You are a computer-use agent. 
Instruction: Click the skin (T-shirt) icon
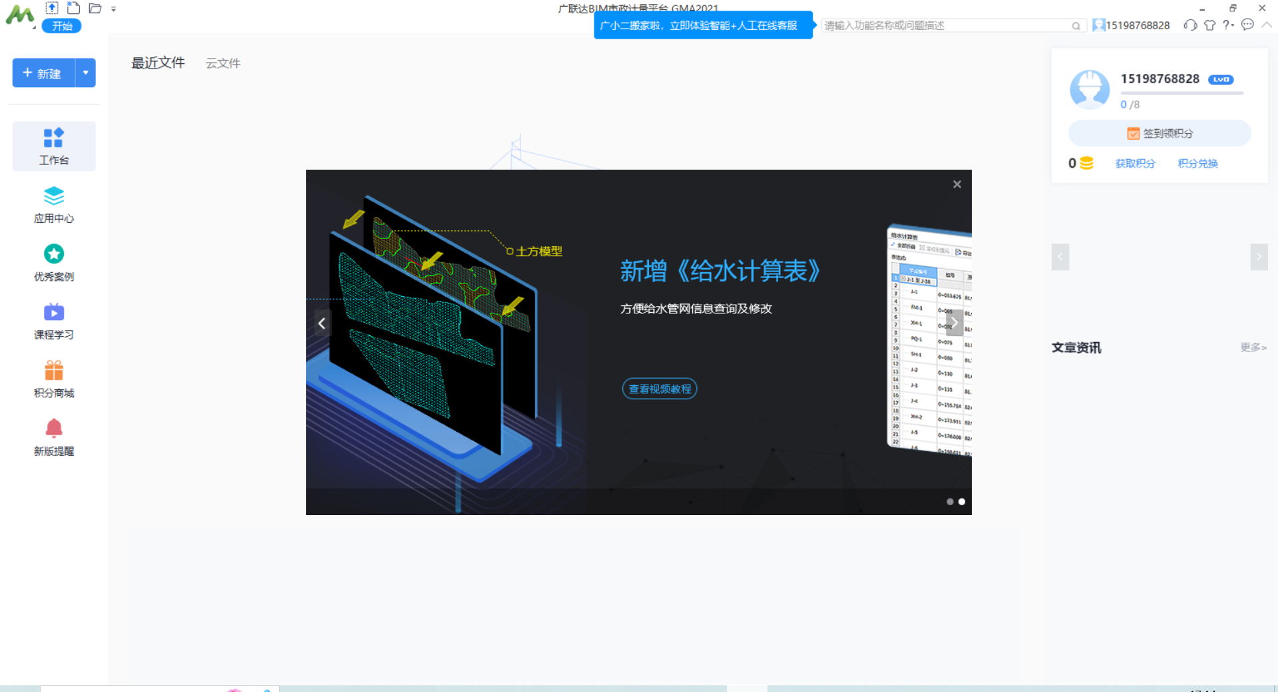point(1210,25)
